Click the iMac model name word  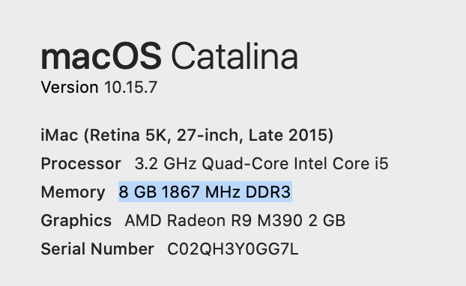pos(59,135)
